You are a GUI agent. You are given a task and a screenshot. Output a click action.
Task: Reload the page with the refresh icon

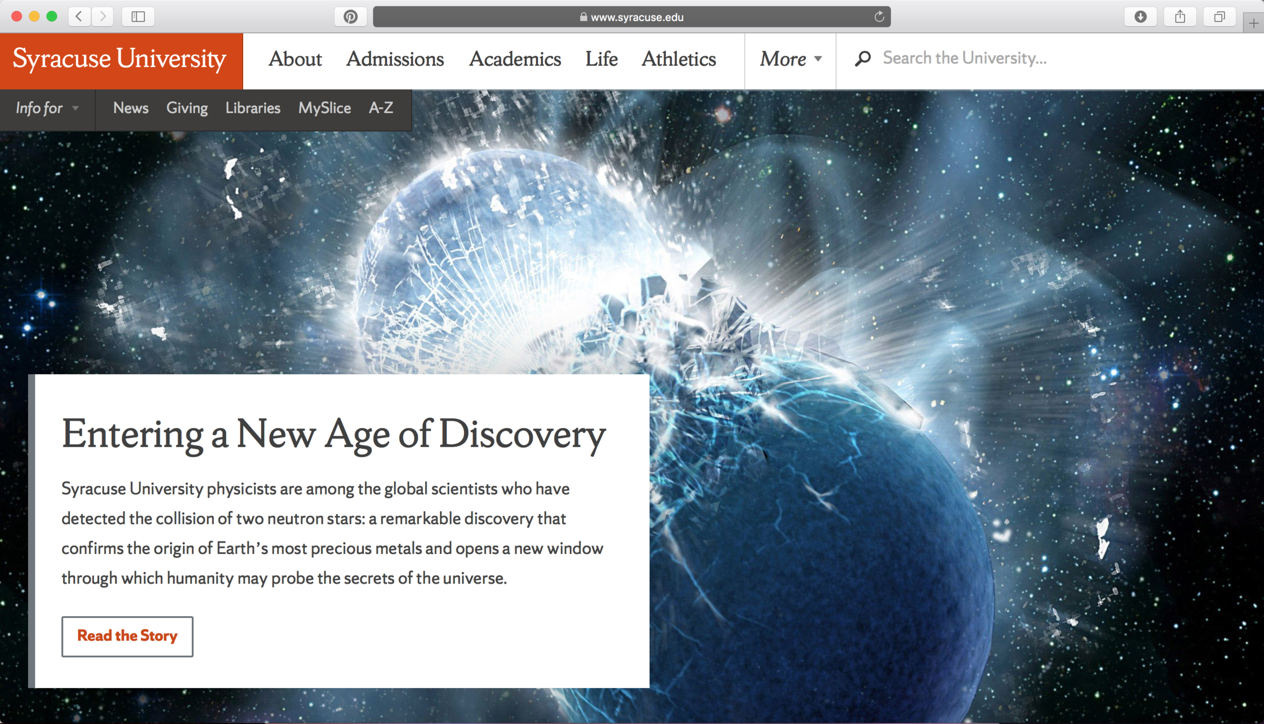coord(879,17)
